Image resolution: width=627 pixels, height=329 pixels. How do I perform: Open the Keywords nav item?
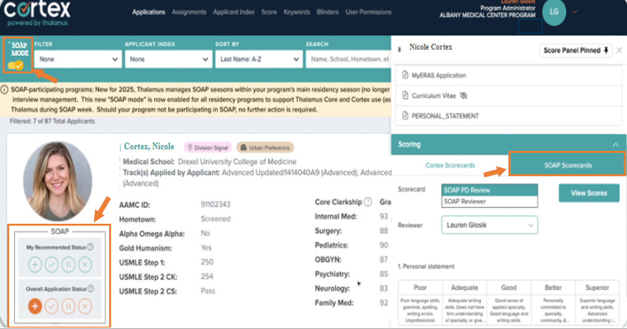(x=296, y=12)
